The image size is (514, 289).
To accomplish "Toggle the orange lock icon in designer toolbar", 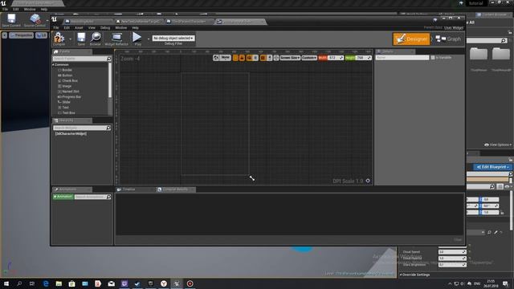I will pos(242,58).
